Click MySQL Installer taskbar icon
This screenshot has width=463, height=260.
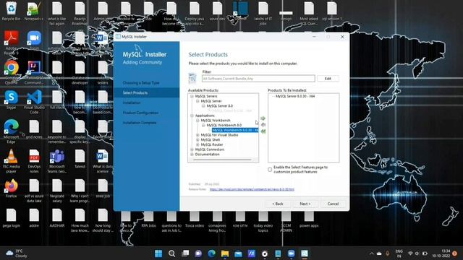305,253
